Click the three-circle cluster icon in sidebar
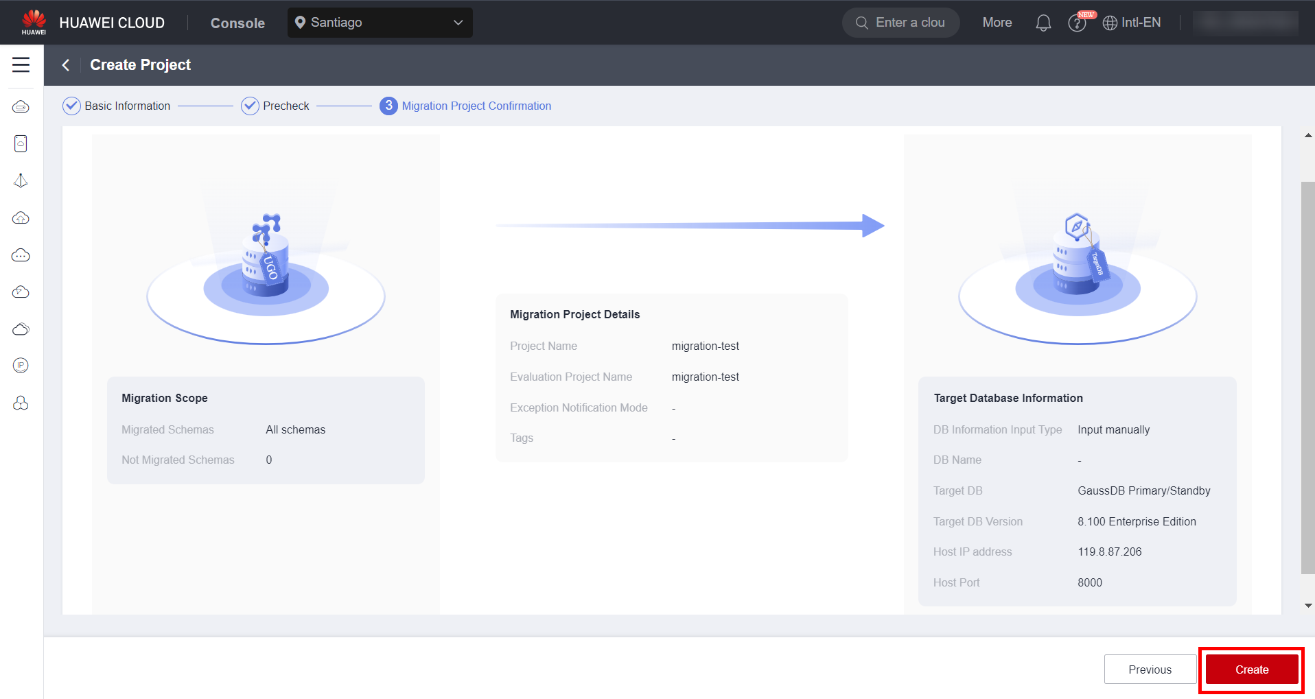Screen dimensions: 1315x699 point(21,403)
